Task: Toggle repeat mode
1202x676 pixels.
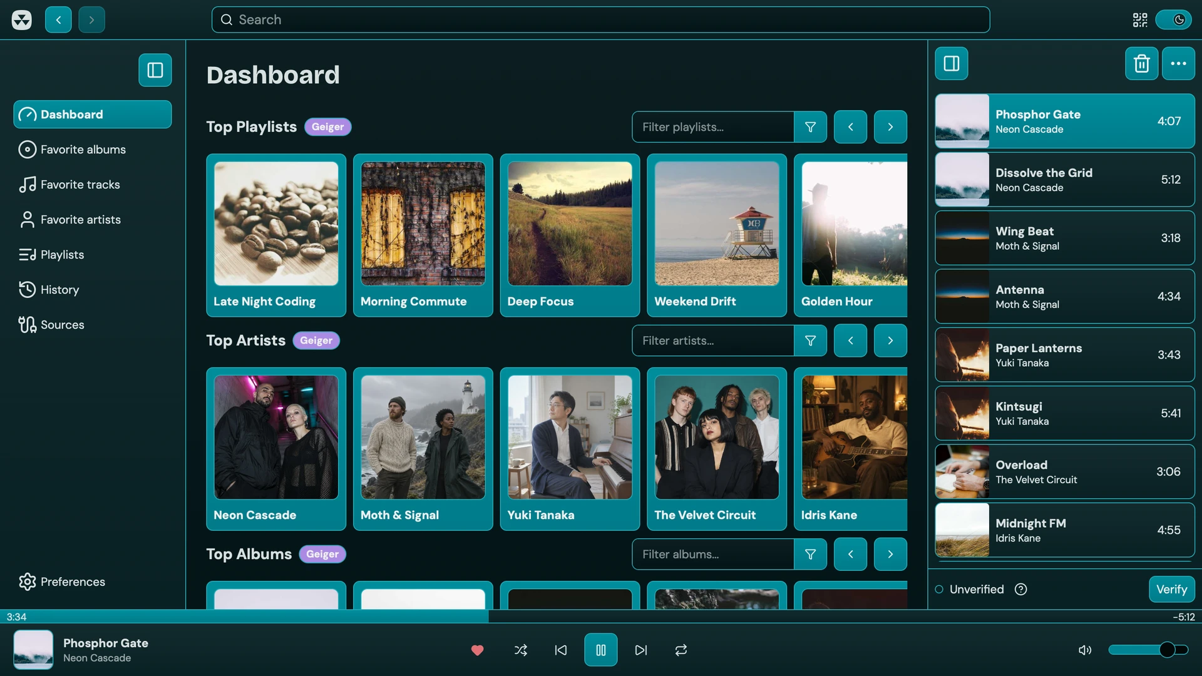Action: 681,650
